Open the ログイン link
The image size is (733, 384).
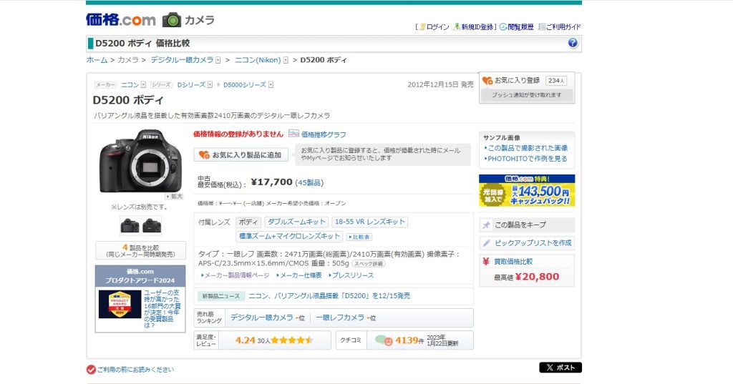click(437, 27)
